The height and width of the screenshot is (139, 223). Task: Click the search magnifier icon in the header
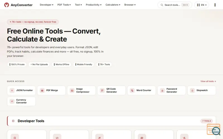tap(162, 5)
